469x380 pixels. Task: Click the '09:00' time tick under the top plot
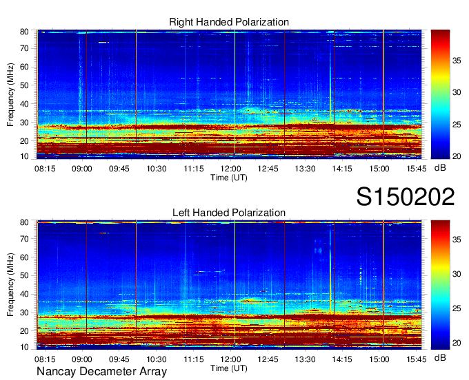[82, 169]
